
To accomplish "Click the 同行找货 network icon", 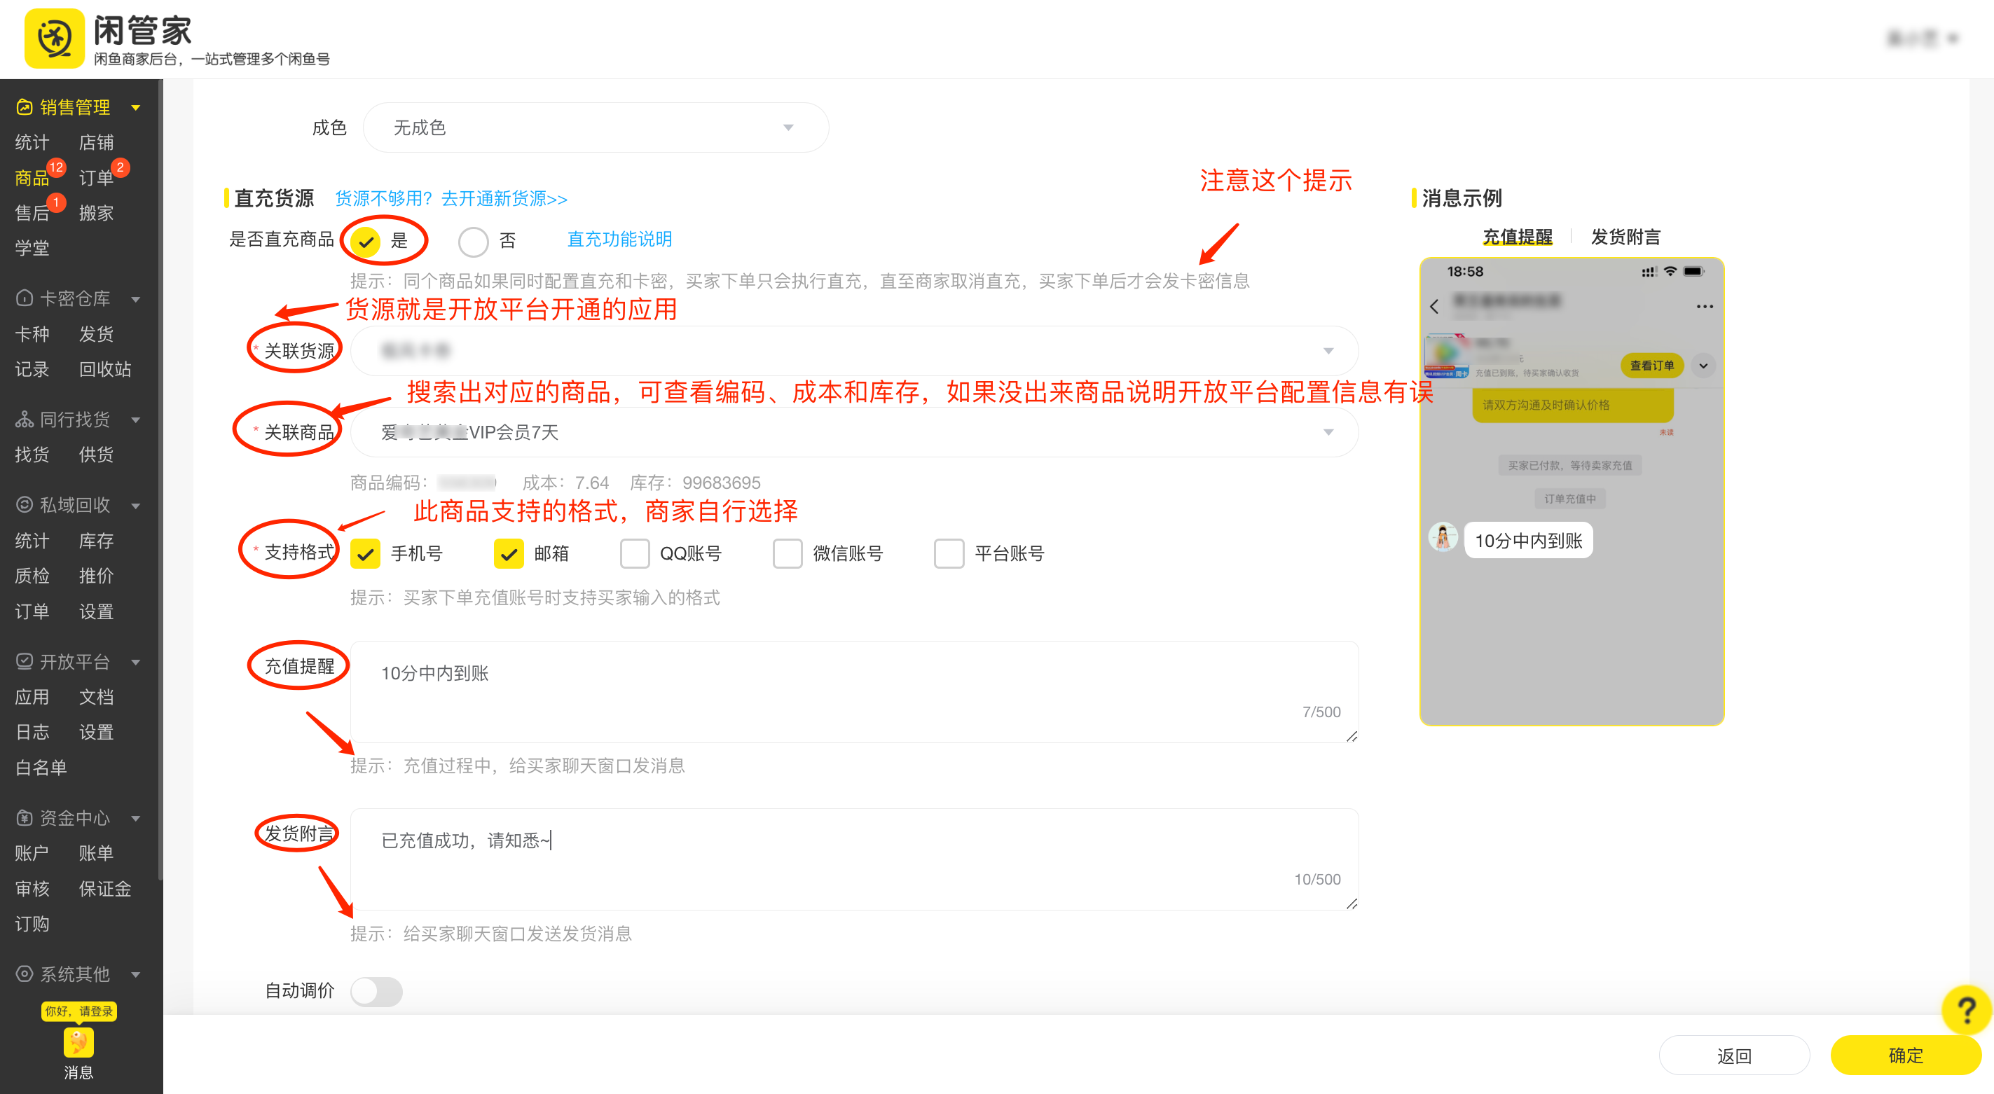I will pyautogui.click(x=23, y=420).
